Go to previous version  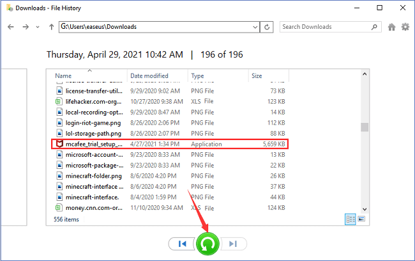(183, 244)
